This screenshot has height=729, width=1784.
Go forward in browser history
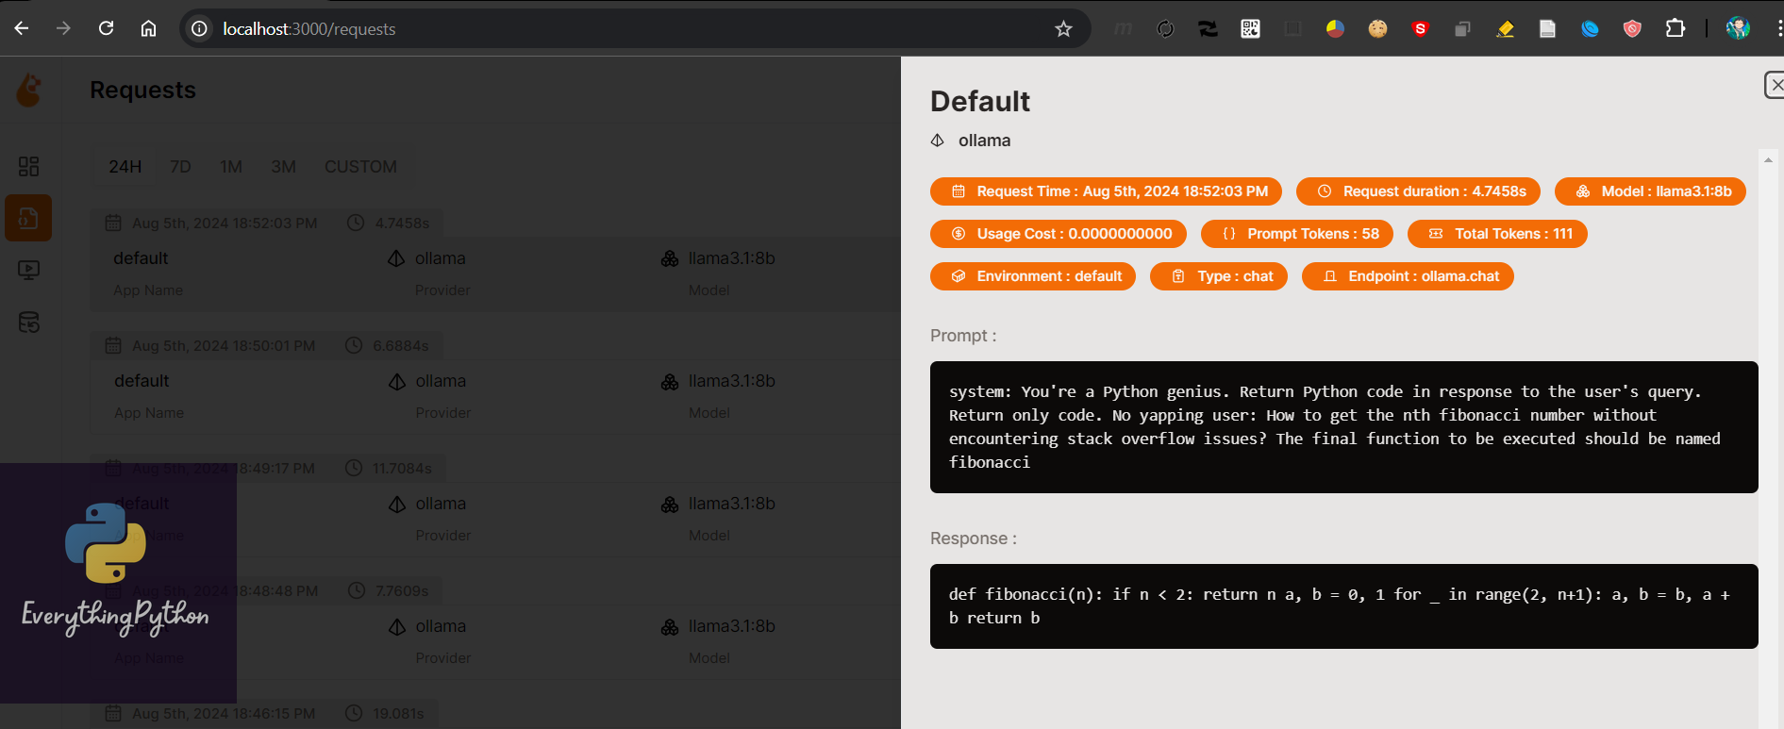pyautogui.click(x=63, y=28)
